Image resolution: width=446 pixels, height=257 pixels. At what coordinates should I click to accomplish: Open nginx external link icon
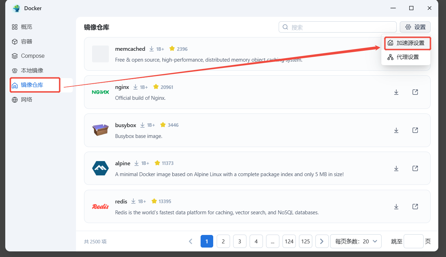(x=415, y=92)
